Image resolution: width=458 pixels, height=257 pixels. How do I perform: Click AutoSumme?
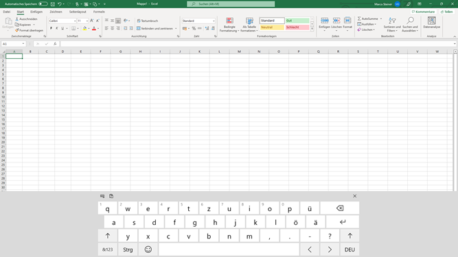pos(368,19)
